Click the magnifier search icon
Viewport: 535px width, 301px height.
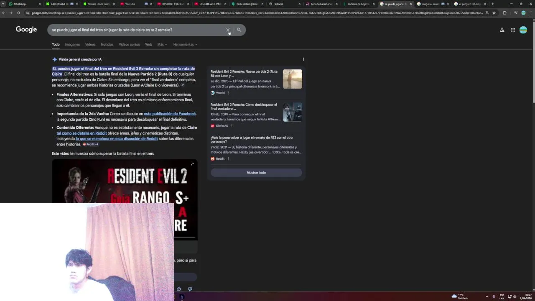point(239,30)
